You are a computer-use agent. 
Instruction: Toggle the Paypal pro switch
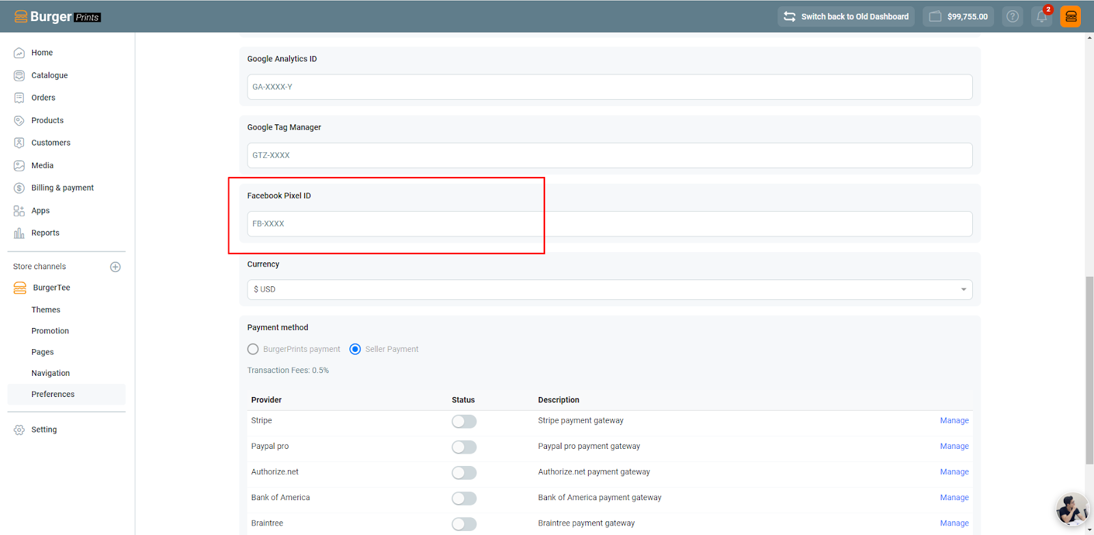pyautogui.click(x=464, y=447)
